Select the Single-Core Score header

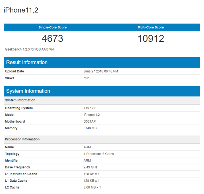point(53,27)
